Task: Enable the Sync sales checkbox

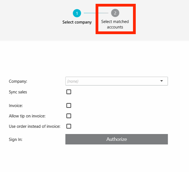Action: tap(69, 92)
